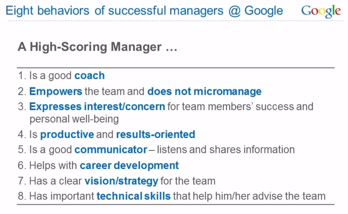Click 'listens and shares information' text
This screenshot has height=214, width=348.
(226, 149)
